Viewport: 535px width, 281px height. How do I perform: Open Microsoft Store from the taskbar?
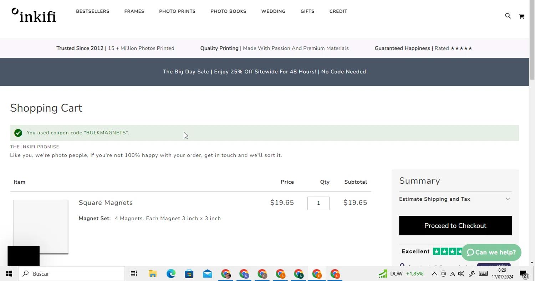(x=189, y=274)
